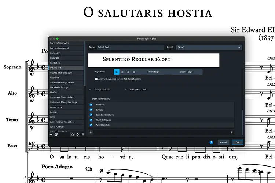
Task: Save style as default star icon
Action: pyautogui.click(x=73, y=134)
